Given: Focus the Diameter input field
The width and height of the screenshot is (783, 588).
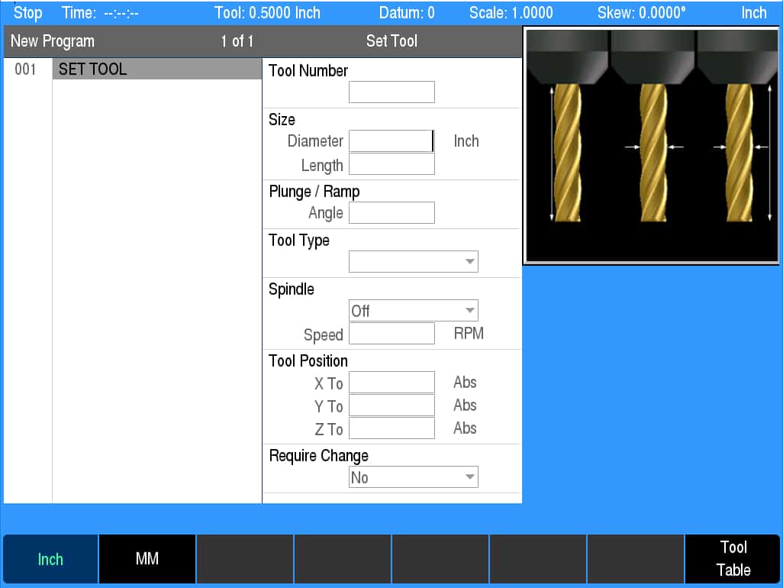Looking at the screenshot, I should tap(391, 141).
